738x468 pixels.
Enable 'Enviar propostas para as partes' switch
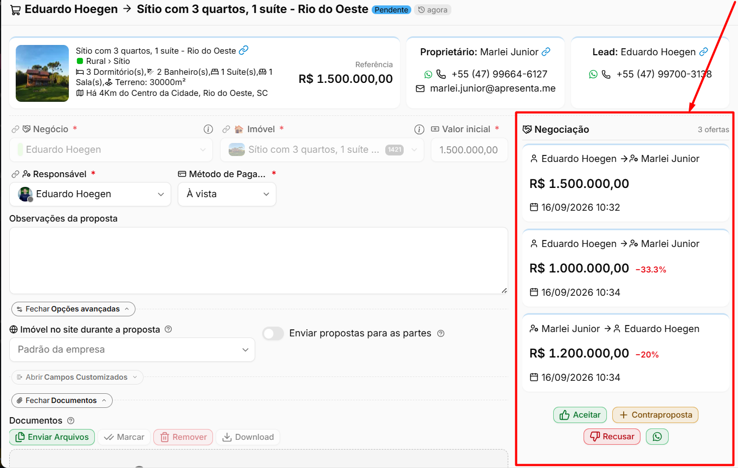click(273, 334)
